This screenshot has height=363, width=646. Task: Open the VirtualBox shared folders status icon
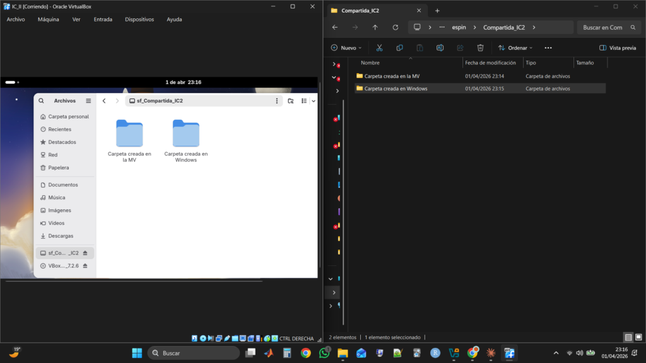pyautogui.click(x=234, y=338)
